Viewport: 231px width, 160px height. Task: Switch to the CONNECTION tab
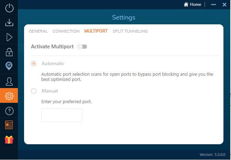point(66,31)
